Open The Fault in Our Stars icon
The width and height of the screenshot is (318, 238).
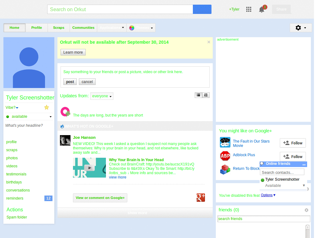225,142
